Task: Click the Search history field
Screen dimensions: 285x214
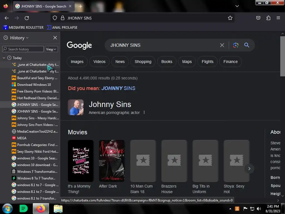Action: (x=23, y=49)
